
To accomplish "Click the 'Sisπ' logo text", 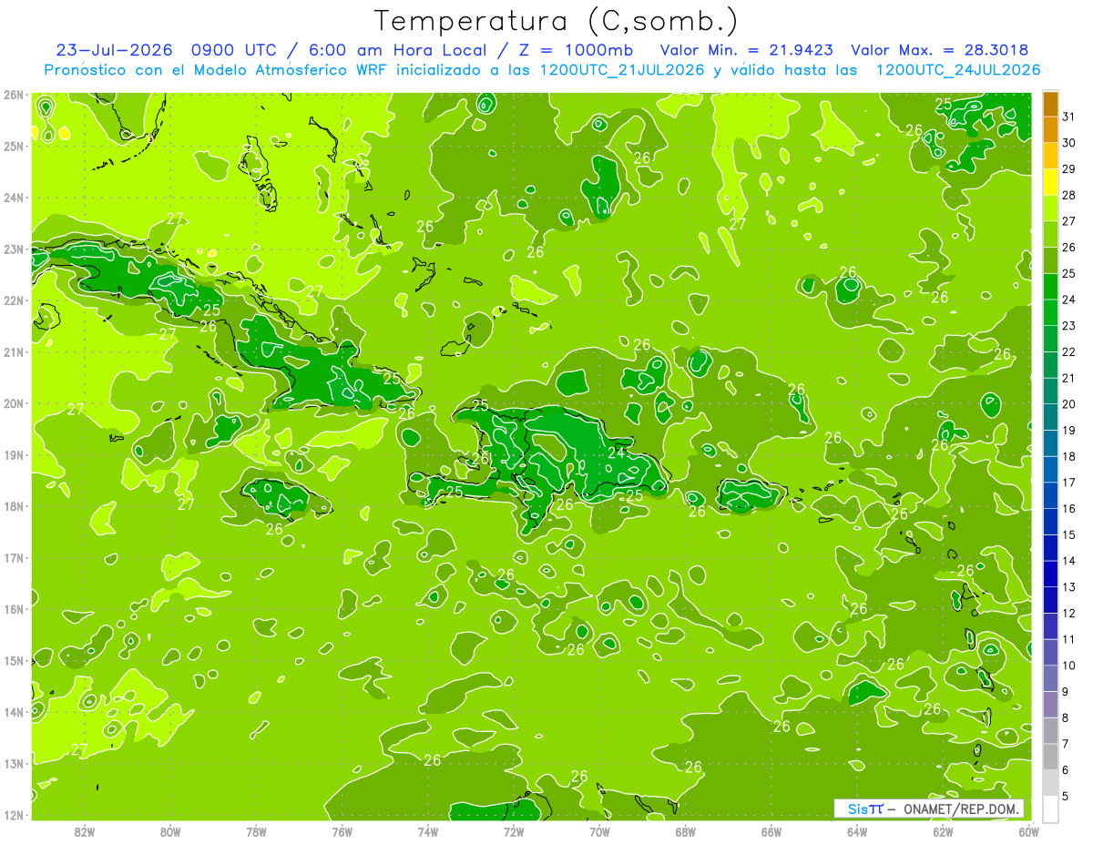I will [865, 808].
